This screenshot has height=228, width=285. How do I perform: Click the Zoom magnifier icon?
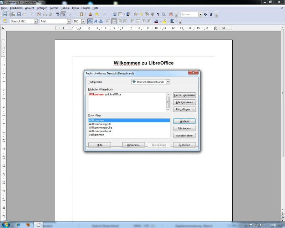pos(164,14)
